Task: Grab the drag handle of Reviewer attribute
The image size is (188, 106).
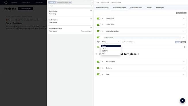Action: pos(103,68)
